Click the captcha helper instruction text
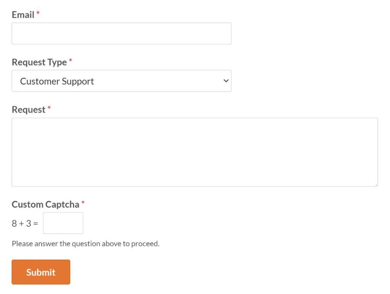The height and width of the screenshot is (294, 390). click(x=86, y=243)
